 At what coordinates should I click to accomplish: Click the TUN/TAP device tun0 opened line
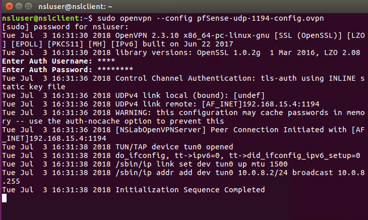117,147
